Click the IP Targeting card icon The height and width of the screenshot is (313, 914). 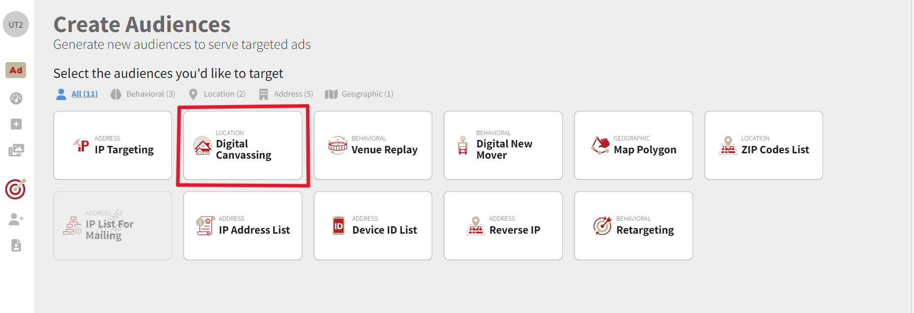click(82, 145)
